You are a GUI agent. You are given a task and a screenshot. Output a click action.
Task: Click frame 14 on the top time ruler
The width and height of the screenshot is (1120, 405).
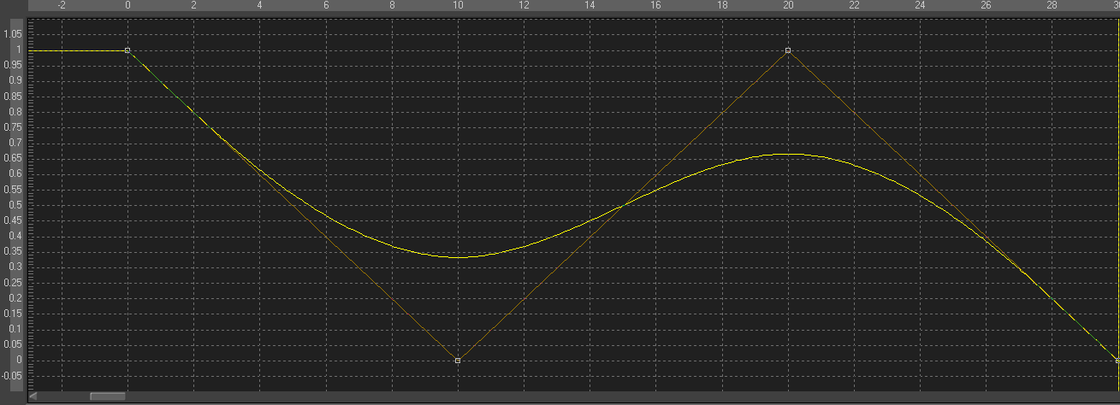[x=590, y=5]
